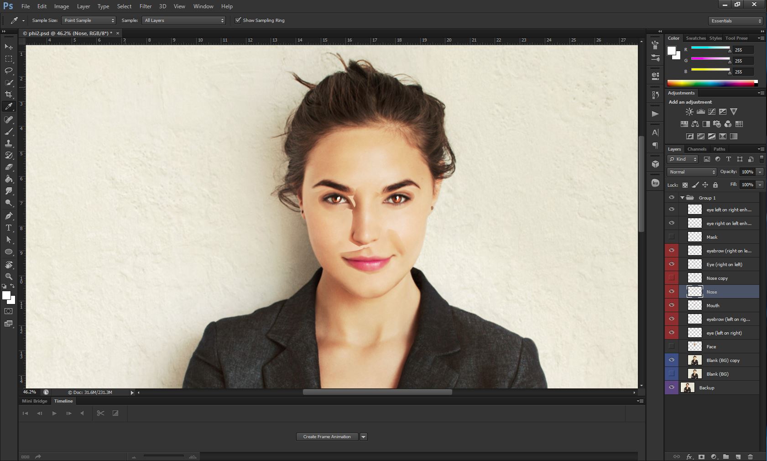Add Brightness/Contrast adjustment
The height and width of the screenshot is (461, 767).
point(689,111)
